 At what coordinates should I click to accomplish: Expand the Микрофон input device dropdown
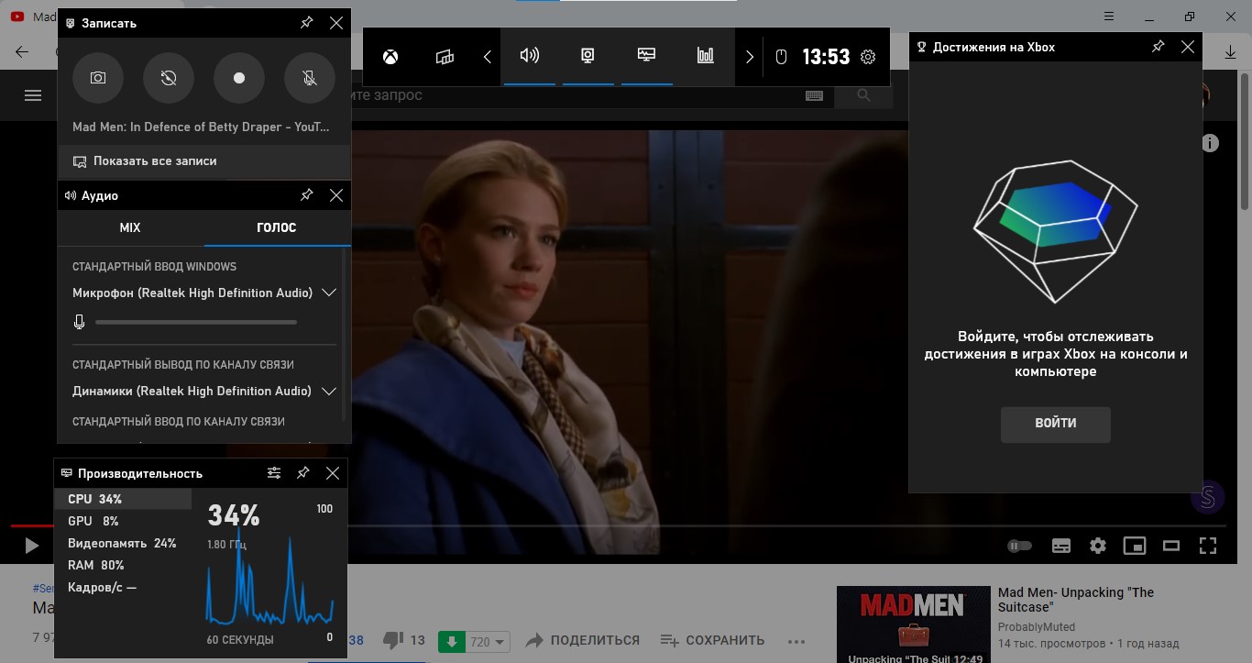pos(329,293)
